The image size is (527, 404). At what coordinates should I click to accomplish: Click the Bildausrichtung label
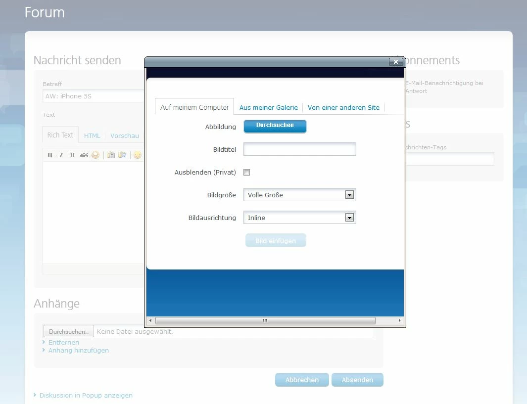click(212, 218)
